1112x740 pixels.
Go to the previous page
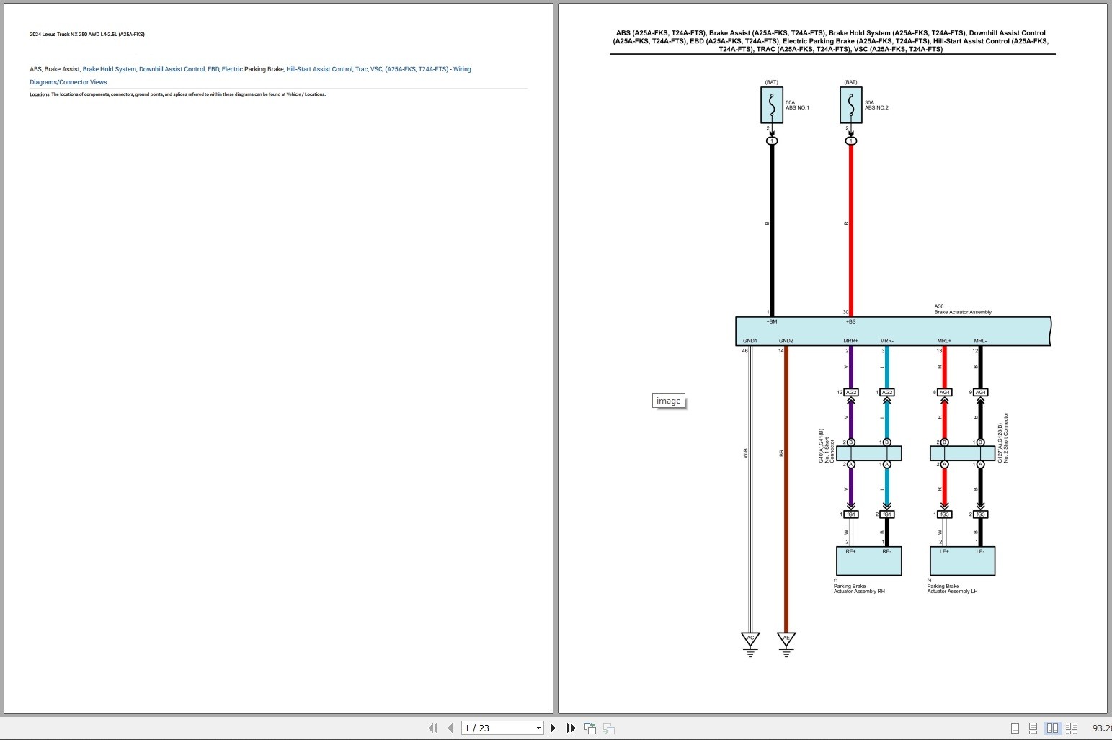tap(450, 728)
